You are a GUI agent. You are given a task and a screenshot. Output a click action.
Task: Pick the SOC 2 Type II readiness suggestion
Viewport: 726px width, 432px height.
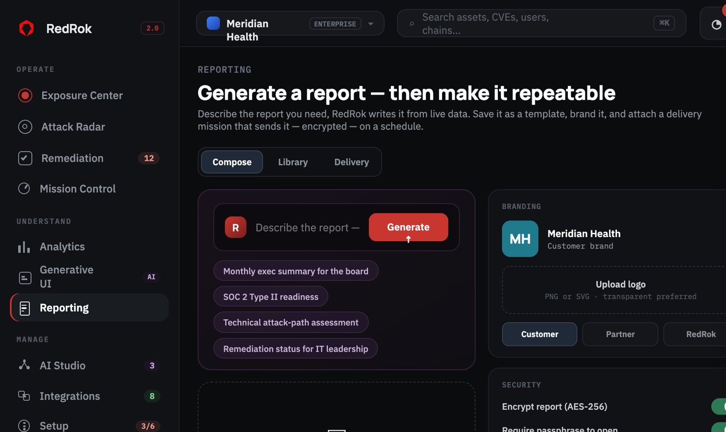271,296
